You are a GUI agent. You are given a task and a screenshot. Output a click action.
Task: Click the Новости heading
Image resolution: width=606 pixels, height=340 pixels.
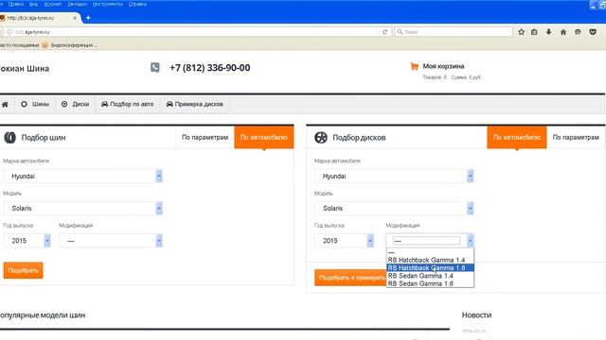click(476, 314)
